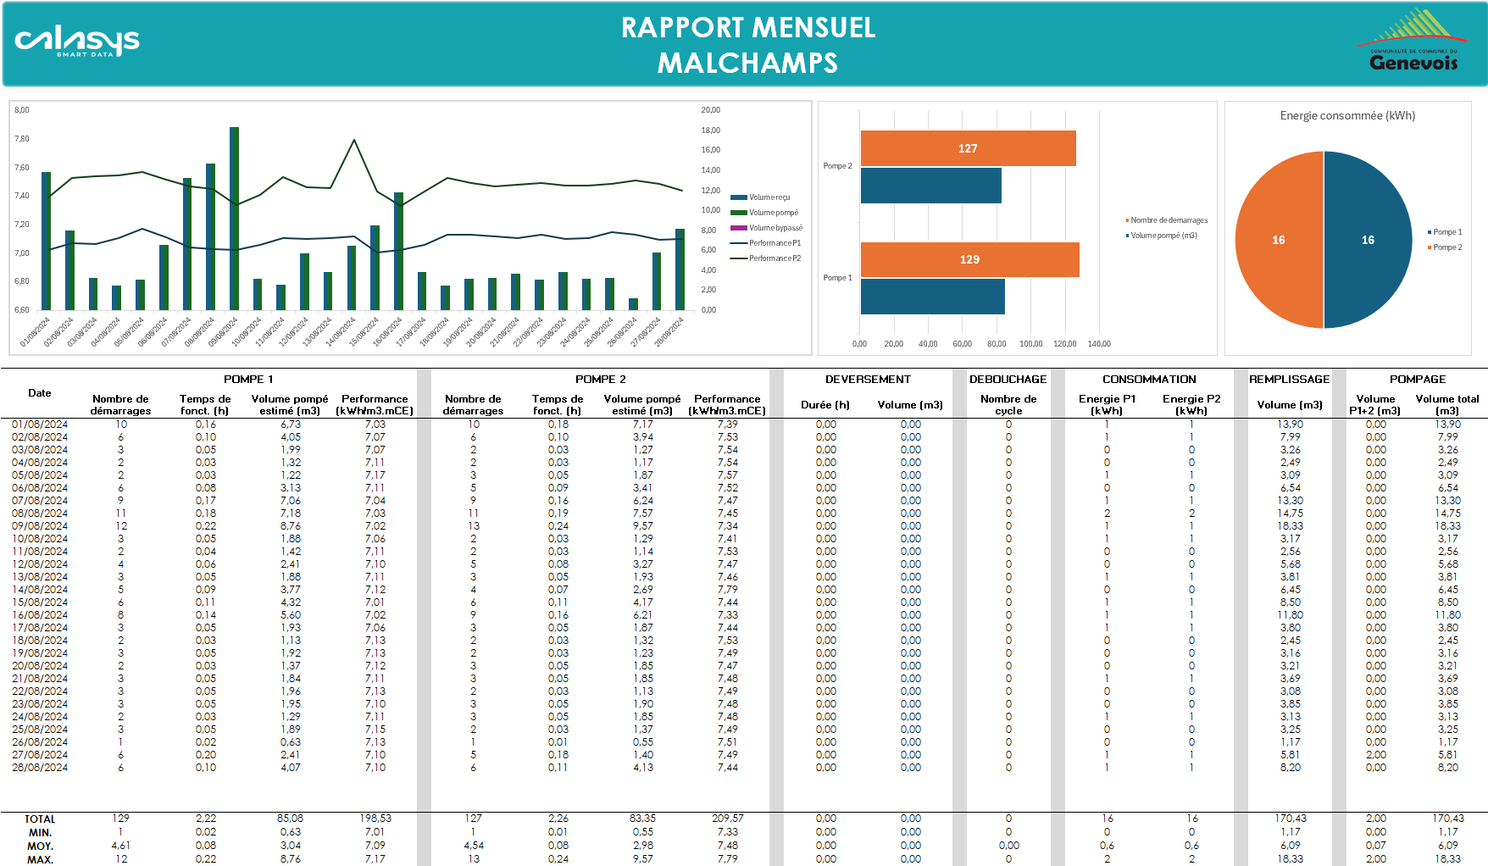The height and width of the screenshot is (866, 1488).
Task: Click the POMPE 1 section header
Action: click(x=248, y=379)
